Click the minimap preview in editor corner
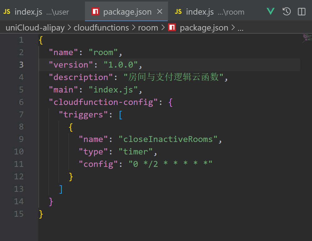The image size is (312, 241). tap(307, 38)
